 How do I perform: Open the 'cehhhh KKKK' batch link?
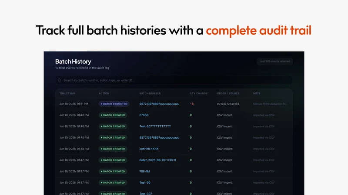[x=149, y=149]
